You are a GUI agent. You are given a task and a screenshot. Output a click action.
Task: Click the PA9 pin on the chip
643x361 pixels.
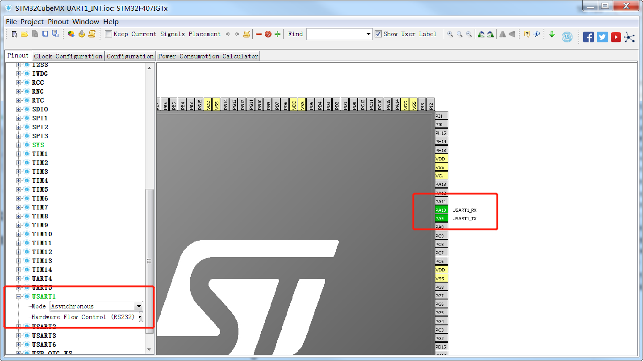click(442, 218)
